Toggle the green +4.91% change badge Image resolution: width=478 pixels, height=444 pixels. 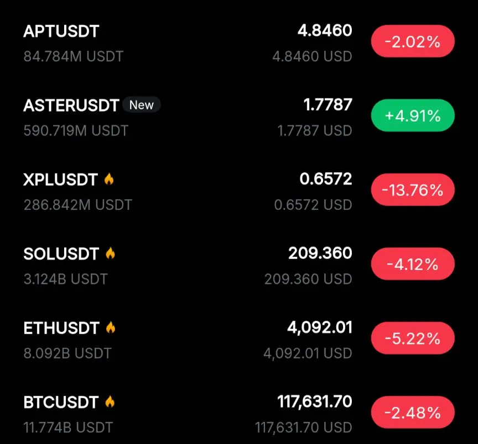tap(413, 115)
